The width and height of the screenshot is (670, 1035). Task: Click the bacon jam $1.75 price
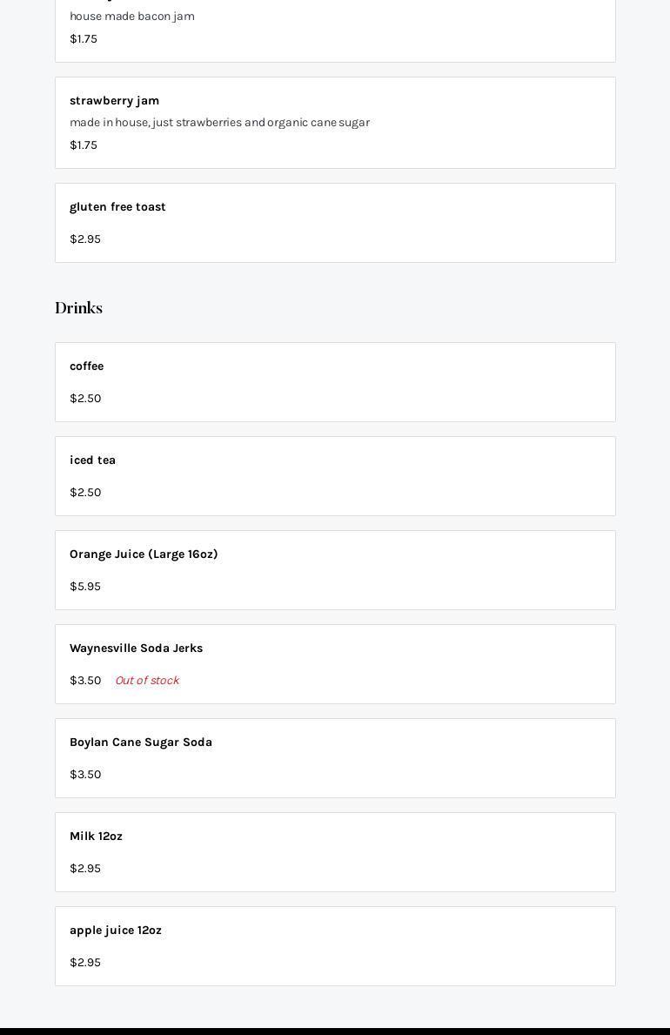[x=84, y=39]
